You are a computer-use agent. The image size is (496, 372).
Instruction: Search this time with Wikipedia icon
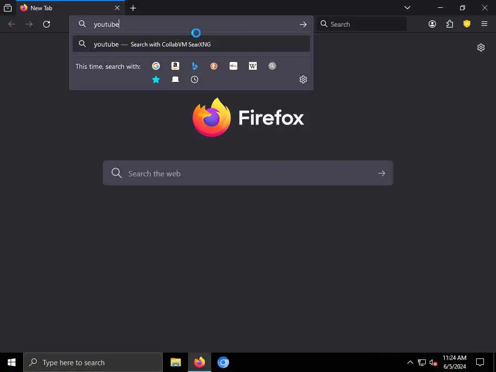coord(253,66)
